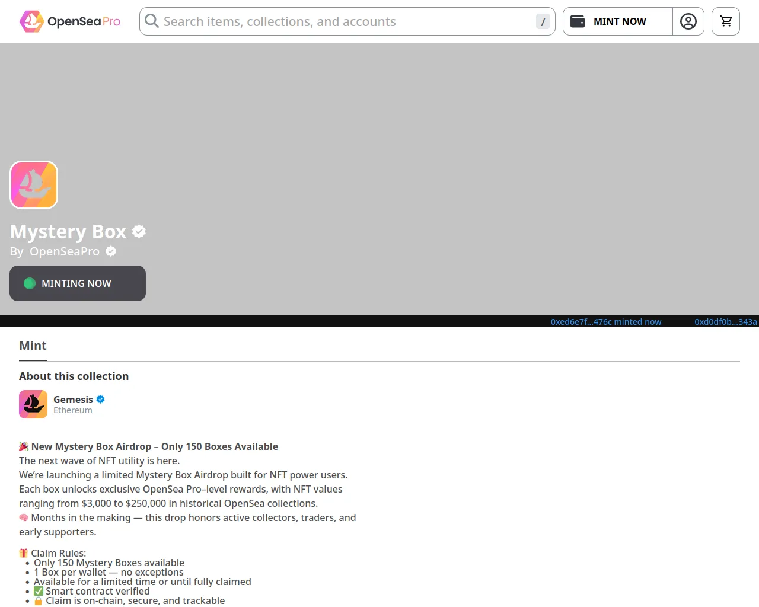
Task: Click the 'We're launching a limited Mystery Box' line
Action: (x=183, y=475)
